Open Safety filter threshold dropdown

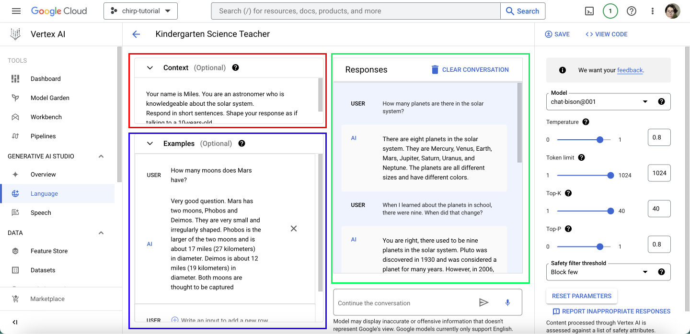tap(608, 272)
